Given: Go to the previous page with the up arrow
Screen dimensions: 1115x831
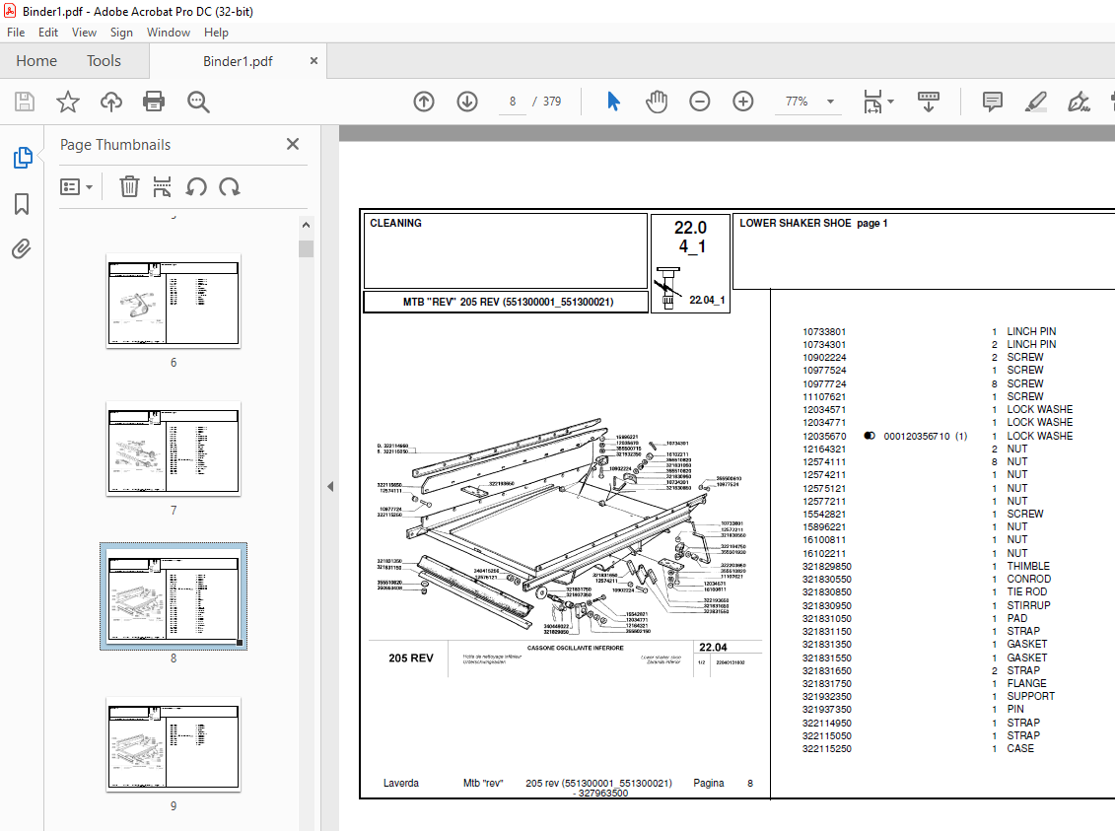Looking at the screenshot, I should click(x=424, y=102).
